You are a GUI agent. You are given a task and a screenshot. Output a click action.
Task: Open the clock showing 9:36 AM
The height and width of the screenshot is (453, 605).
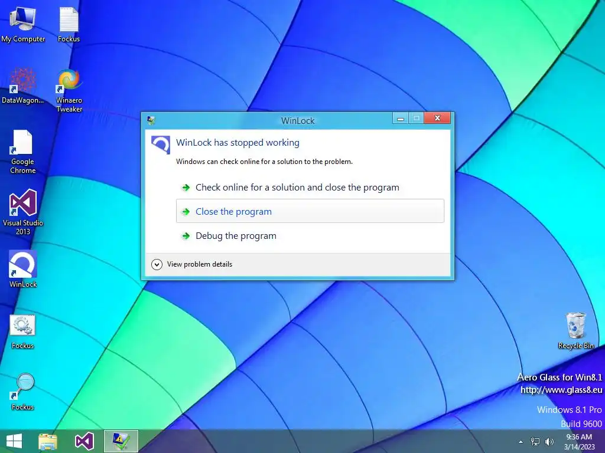click(579, 442)
